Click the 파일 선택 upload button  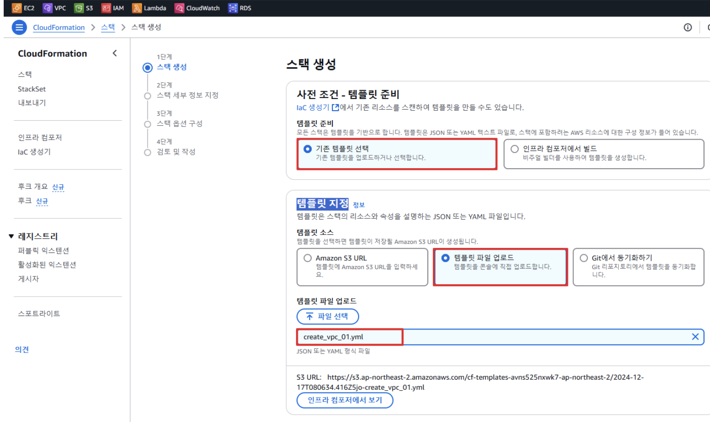coord(327,316)
